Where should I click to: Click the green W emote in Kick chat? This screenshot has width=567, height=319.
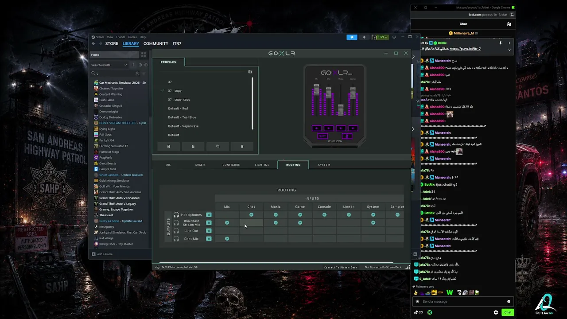tap(450, 292)
